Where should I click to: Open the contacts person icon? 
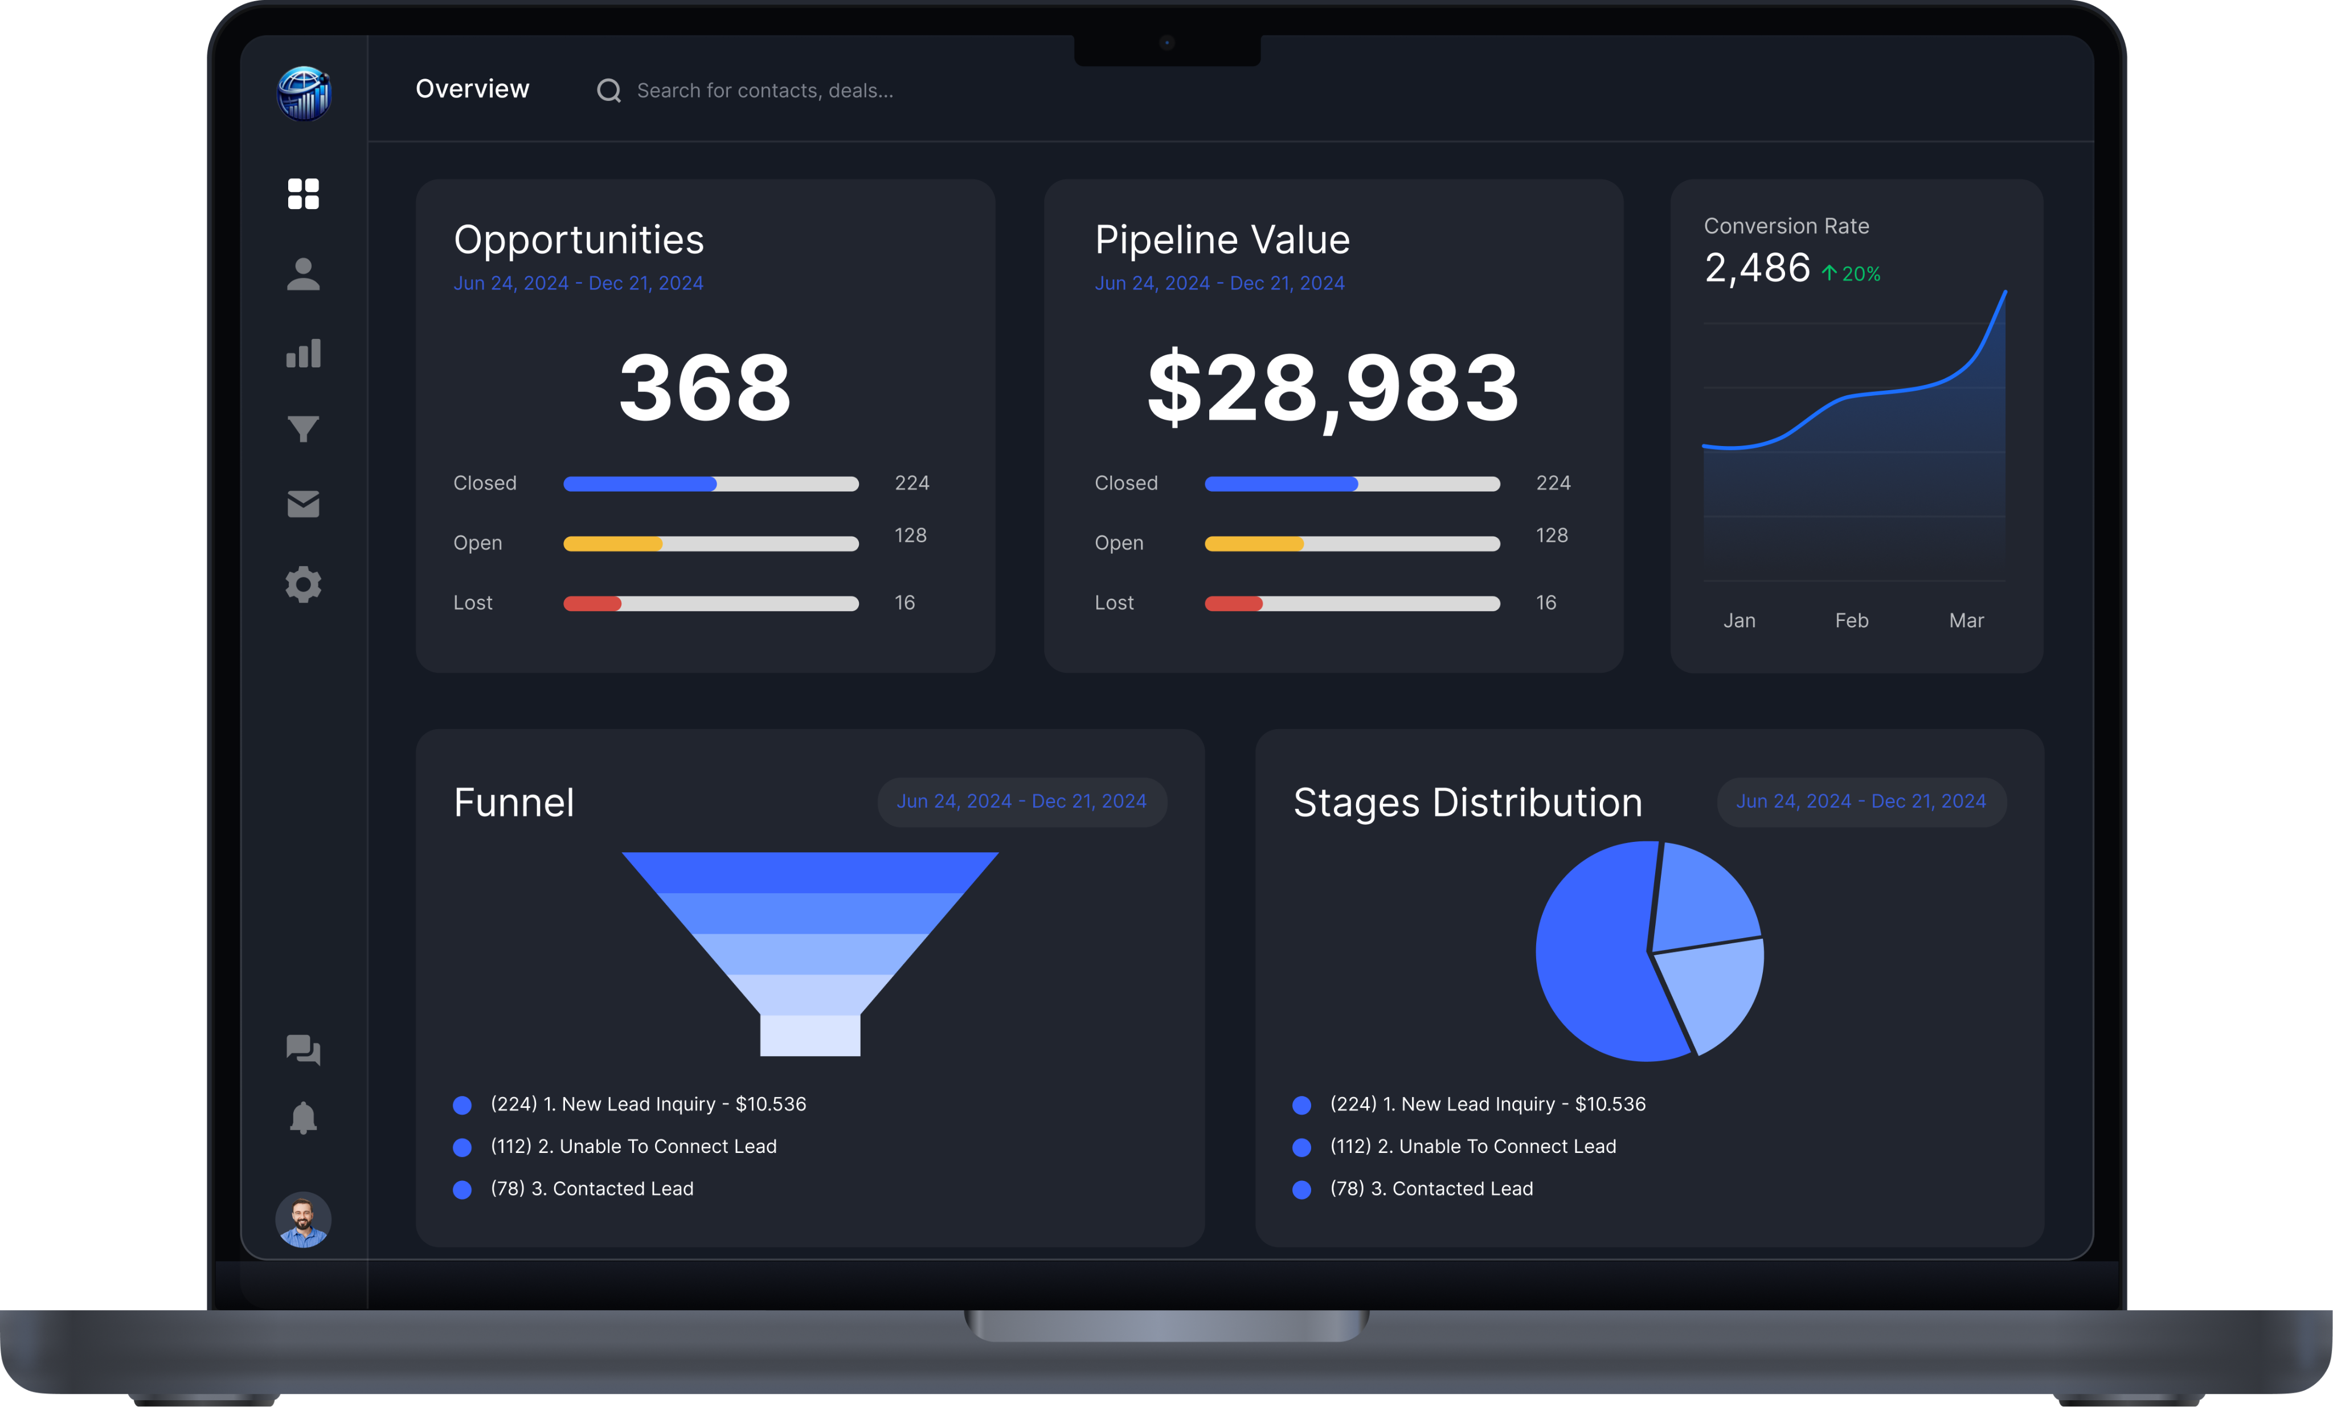click(x=303, y=273)
